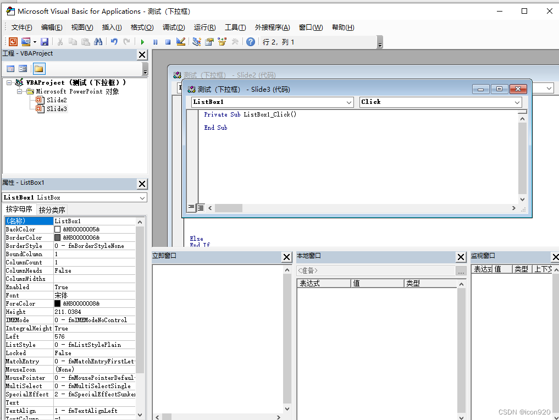Image resolution: width=559 pixels, height=420 pixels.
Task: Click the Reset (stop) toolbar icon
Action: click(168, 42)
